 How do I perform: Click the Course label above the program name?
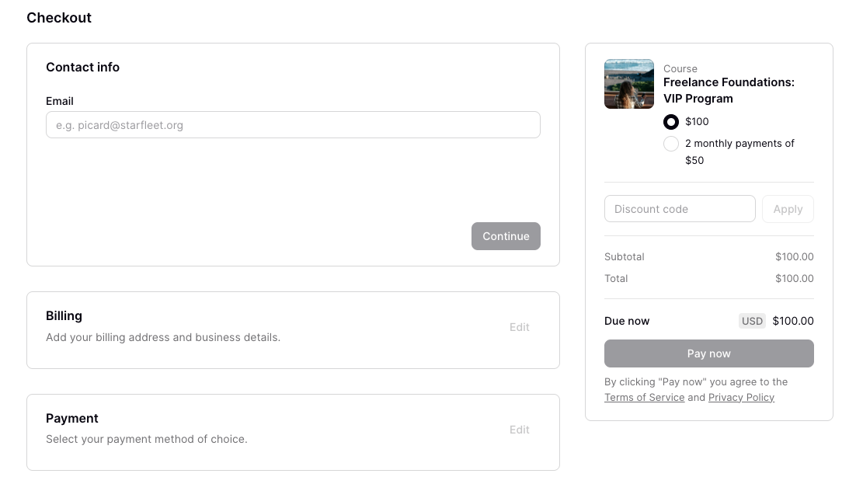pos(680,68)
